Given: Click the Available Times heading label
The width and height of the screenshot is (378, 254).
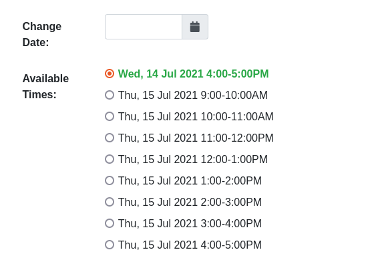Looking at the screenshot, I should coord(45,86).
